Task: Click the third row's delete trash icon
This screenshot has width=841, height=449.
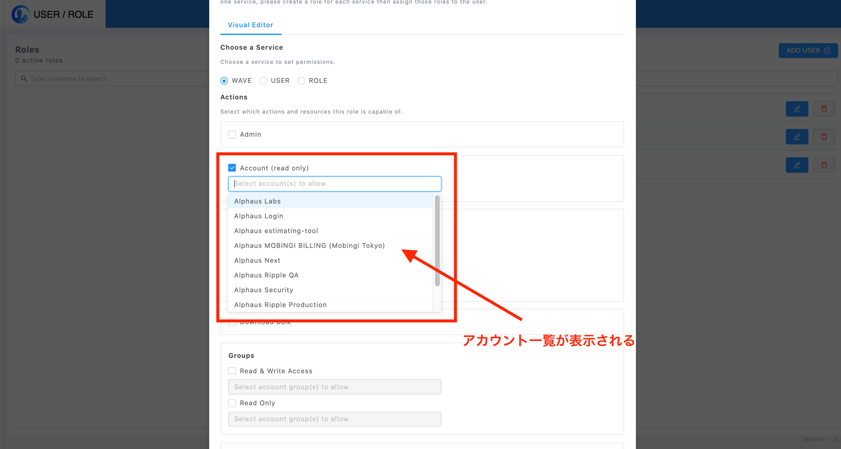Action: tap(824, 165)
